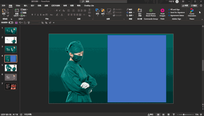Toggle Italic formatting
This screenshot has width=204, height=116.
tap(35, 15)
